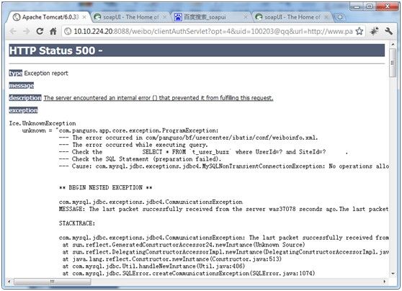Switch to the last soapUI - The Home of tab
This screenshot has width=402, height=291.
point(292,17)
